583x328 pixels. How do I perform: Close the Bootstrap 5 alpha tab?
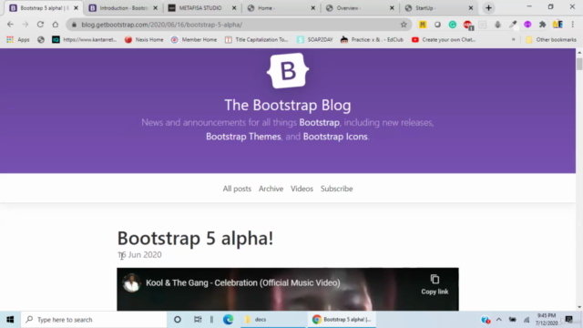pyautogui.click(x=77, y=8)
